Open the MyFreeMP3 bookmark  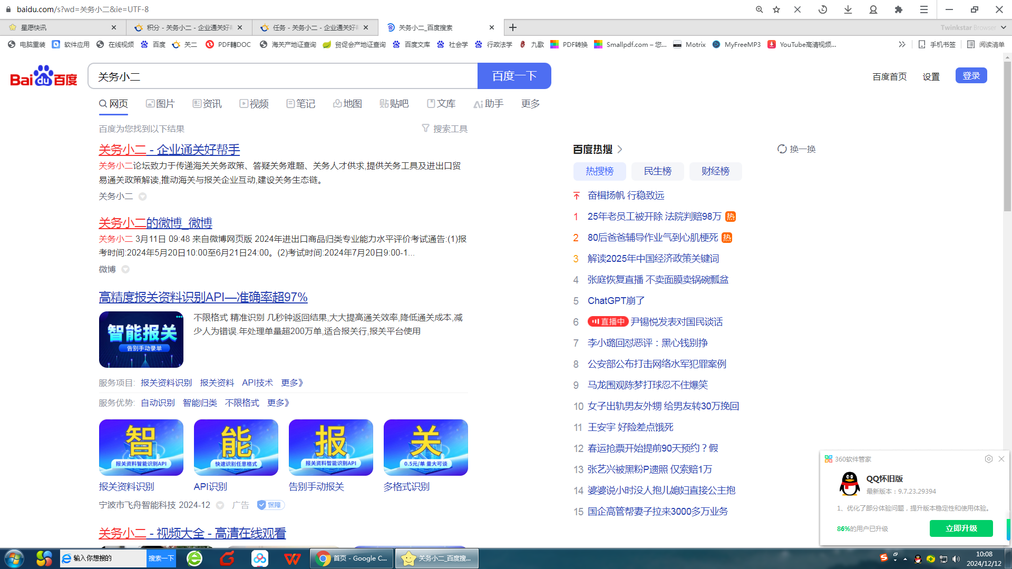pyautogui.click(x=736, y=45)
